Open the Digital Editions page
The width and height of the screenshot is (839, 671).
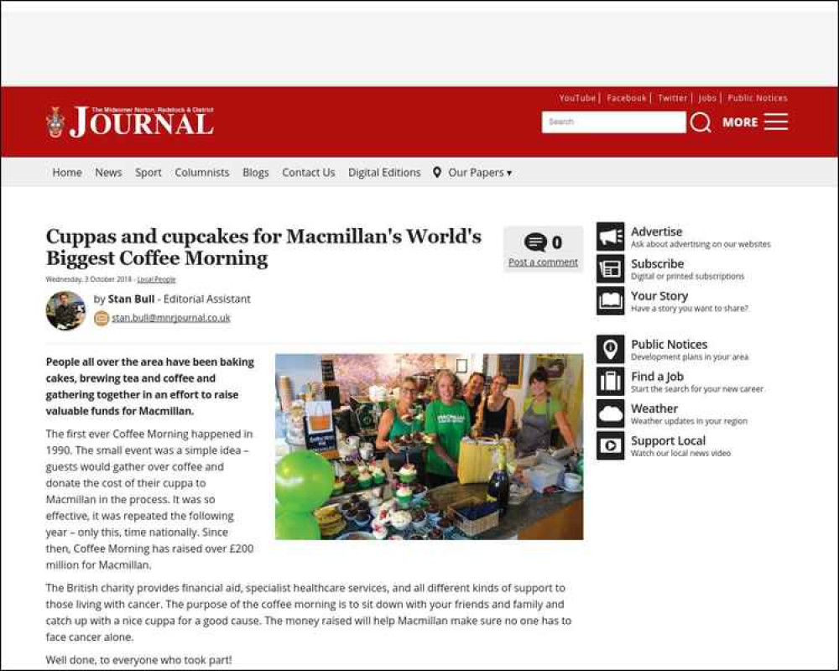(x=384, y=173)
